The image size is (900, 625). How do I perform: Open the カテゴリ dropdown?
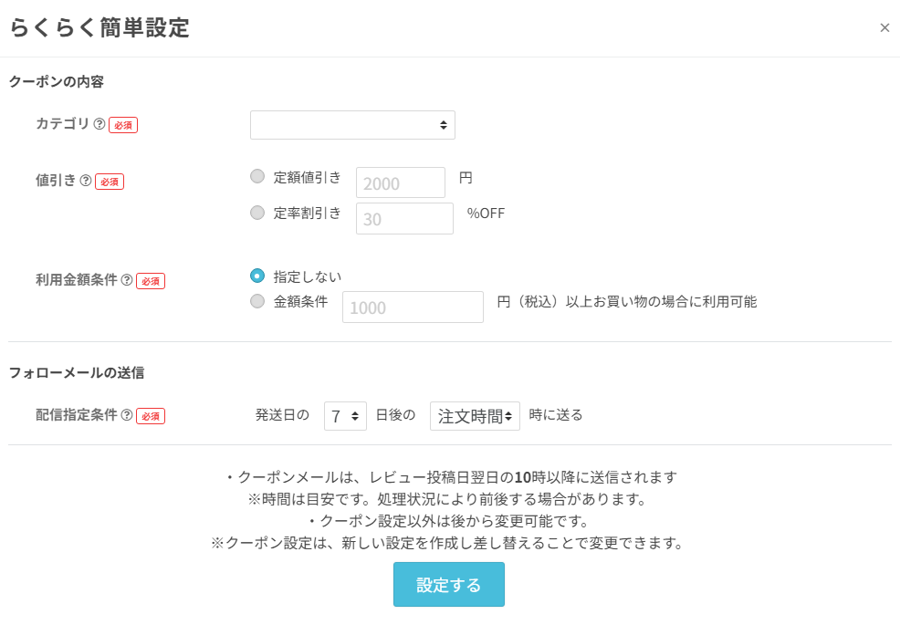[352, 125]
